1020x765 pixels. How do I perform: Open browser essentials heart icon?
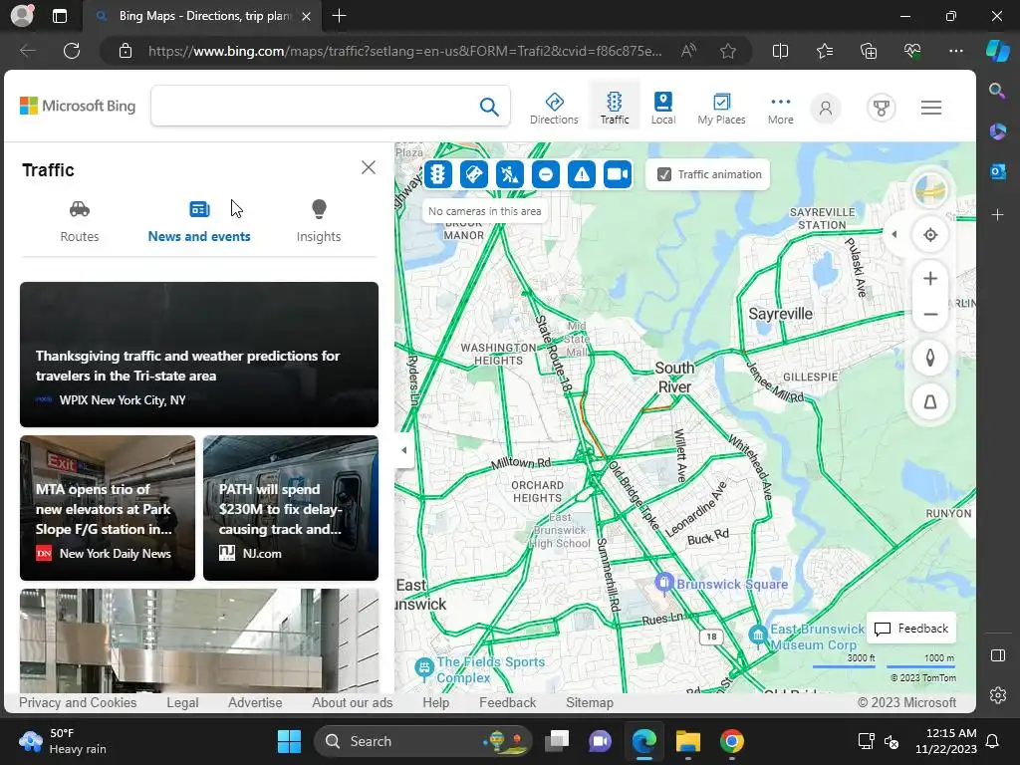(912, 51)
